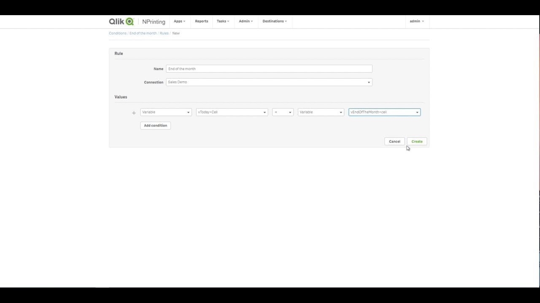Open the vToday+Cell variable dropdown
This screenshot has width=540, height=303.
click(x=232, y=112)
